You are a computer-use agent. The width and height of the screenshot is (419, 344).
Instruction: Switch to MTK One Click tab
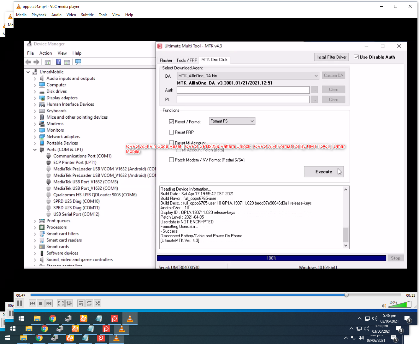pos(215,60)
